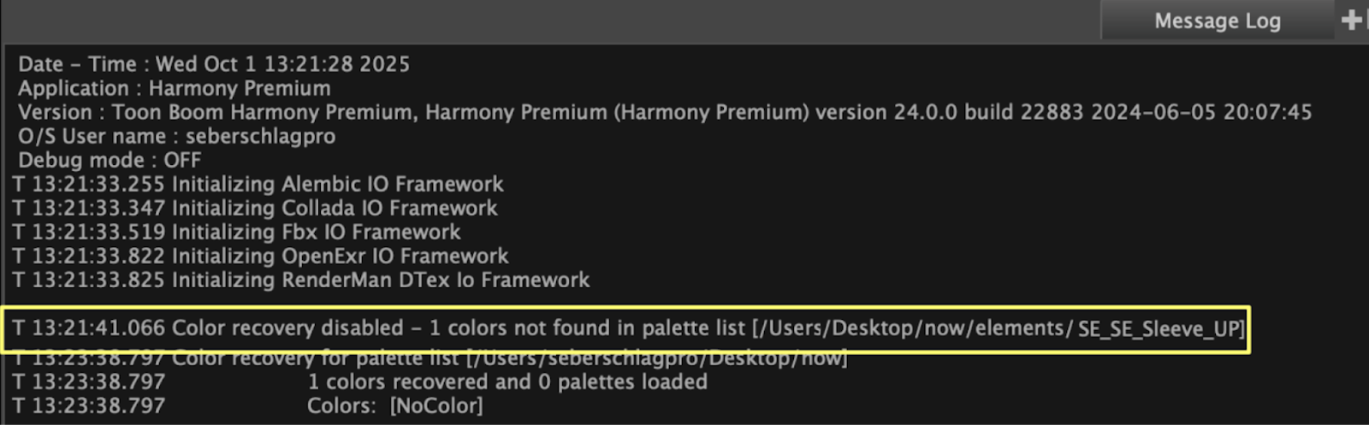
Task: Click the SE_SE_Sleeve_UP palette path text
Action: click(1159, 329)
